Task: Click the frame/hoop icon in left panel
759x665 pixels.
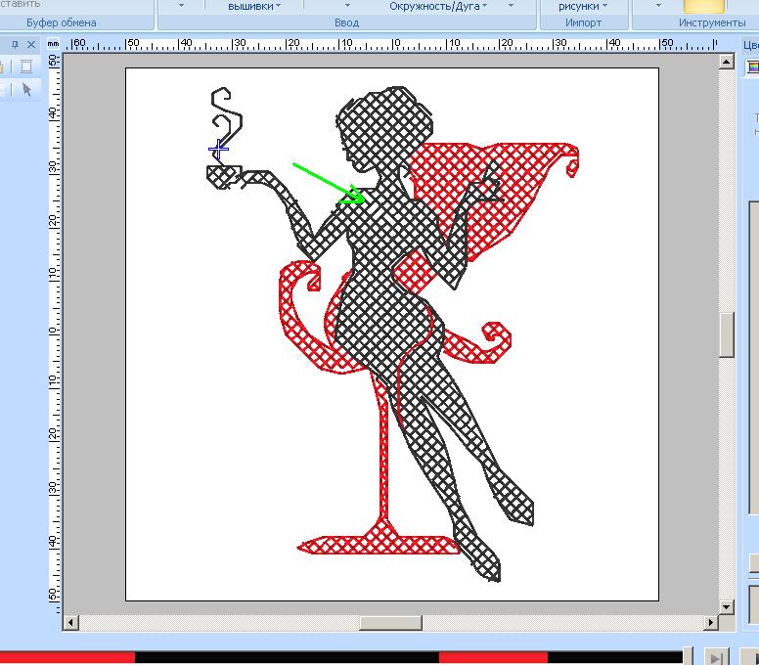Action: click(26, 66)
